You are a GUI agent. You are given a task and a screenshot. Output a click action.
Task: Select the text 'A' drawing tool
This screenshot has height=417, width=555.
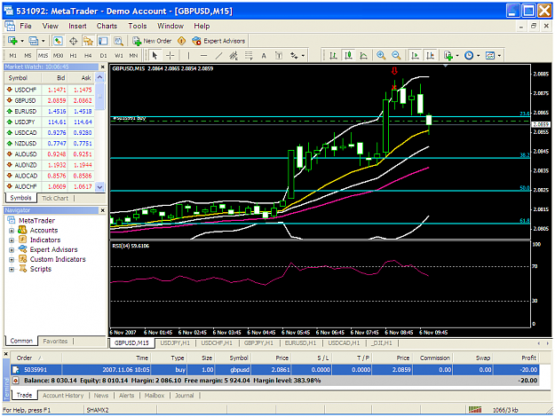pos(264,56)
